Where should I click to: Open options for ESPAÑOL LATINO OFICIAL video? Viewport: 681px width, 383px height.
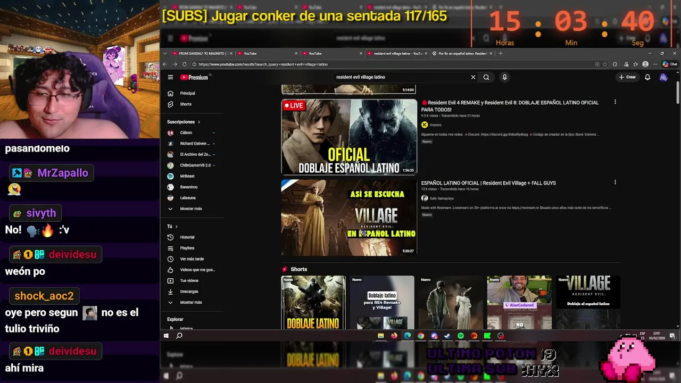coord(615,182)
